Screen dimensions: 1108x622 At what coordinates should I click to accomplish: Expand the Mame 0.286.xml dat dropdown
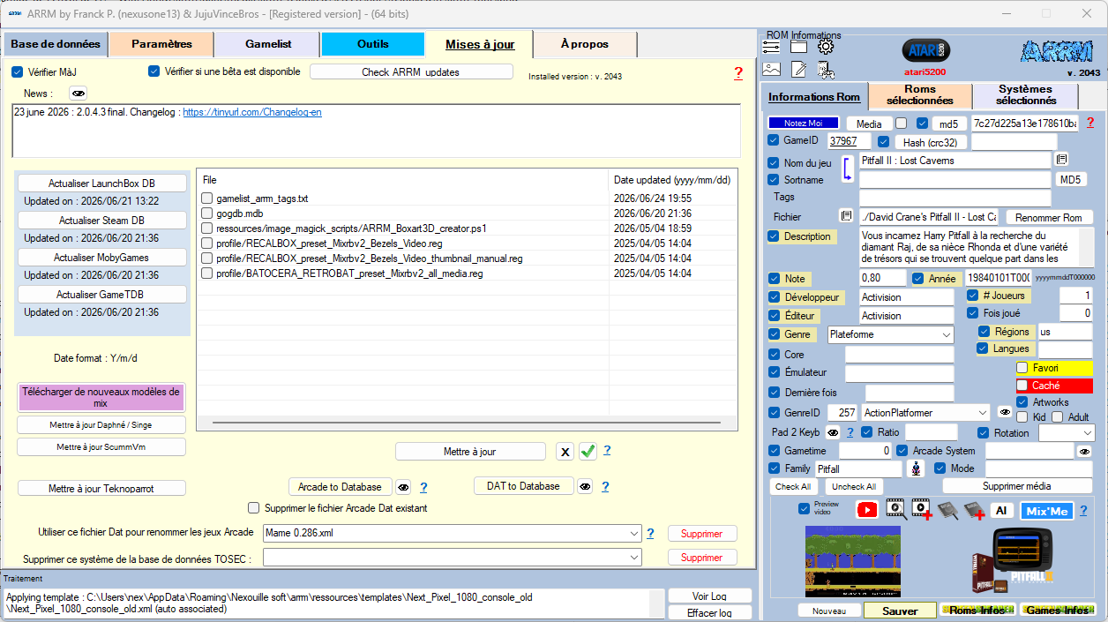633,533
